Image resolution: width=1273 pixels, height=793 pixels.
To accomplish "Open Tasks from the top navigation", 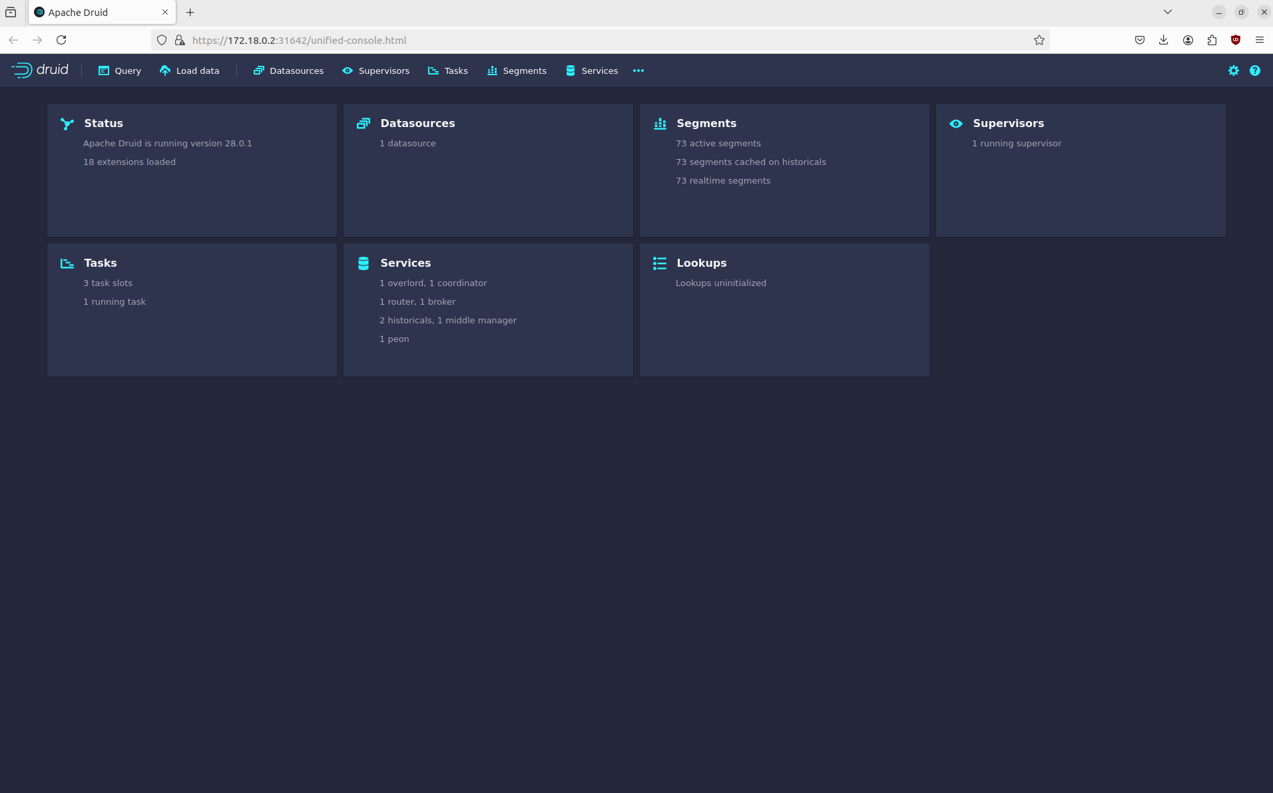I will pos(448,71).
